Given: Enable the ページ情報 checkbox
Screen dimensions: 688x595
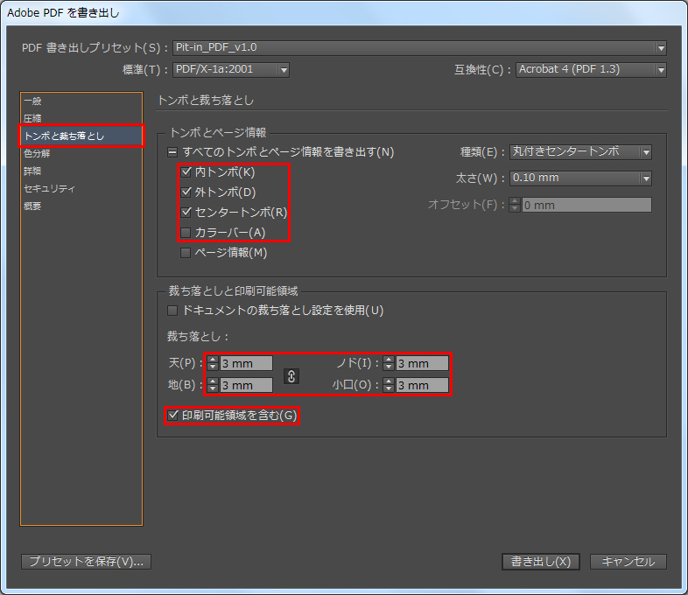Looking at the screenshot, I should pyautogui.click(x=186, y=253).
